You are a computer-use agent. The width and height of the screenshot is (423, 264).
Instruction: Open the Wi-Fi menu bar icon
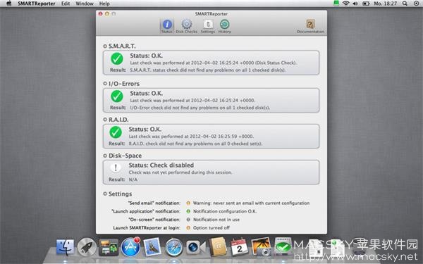click(346, 4)
